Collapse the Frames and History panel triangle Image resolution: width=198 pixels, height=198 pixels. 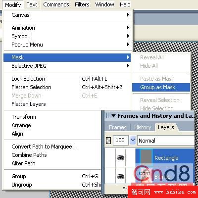pyautogui.click(x=113, y=116)
